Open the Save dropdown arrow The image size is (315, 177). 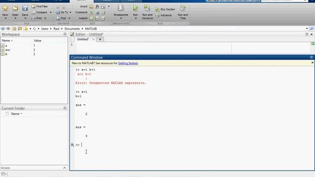click(25, 19)
